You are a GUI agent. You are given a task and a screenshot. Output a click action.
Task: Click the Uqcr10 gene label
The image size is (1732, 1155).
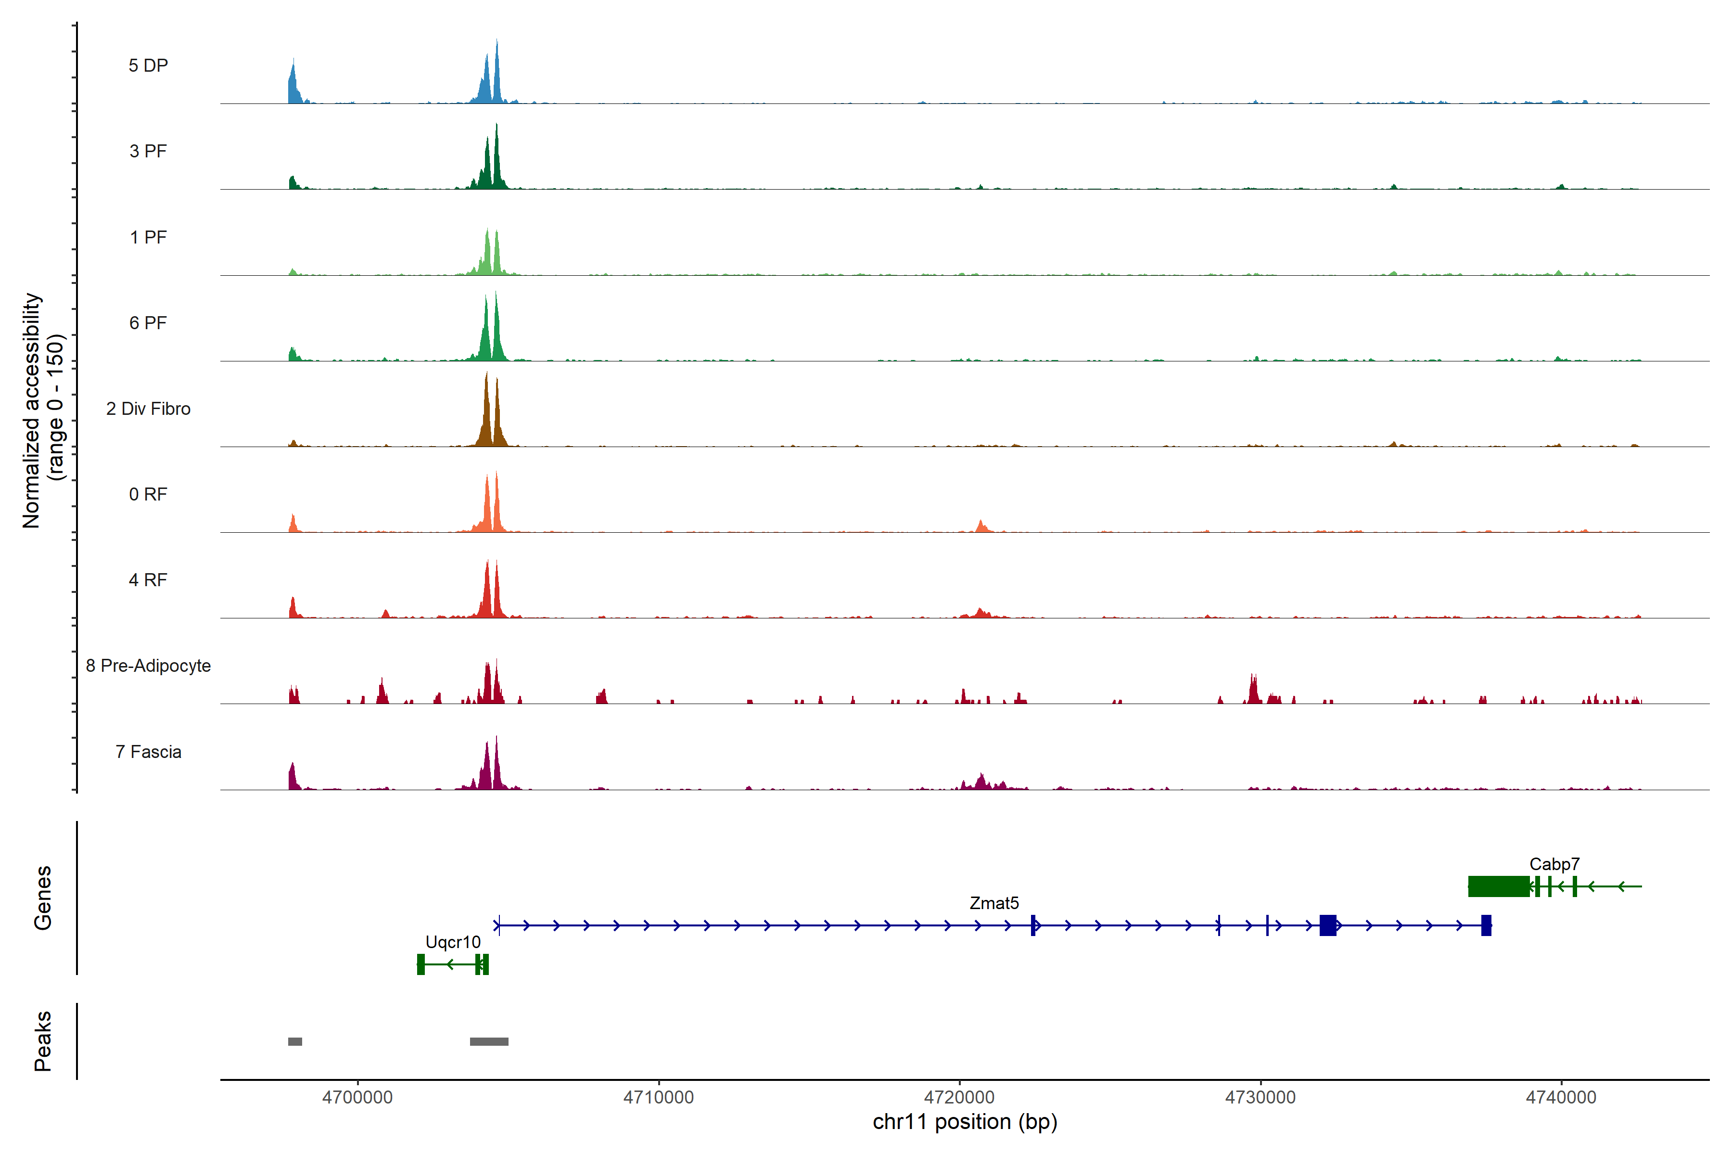pyautogui.click(x=453, y=942)
